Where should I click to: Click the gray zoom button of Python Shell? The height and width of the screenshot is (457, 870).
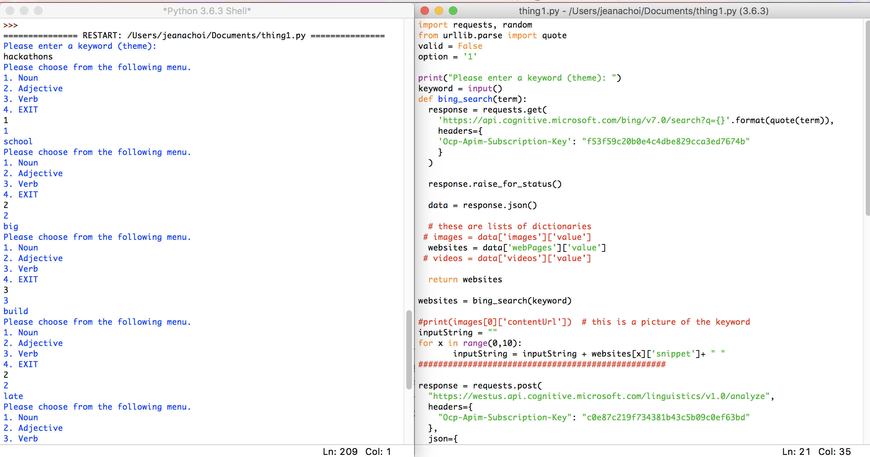[38, 11]
